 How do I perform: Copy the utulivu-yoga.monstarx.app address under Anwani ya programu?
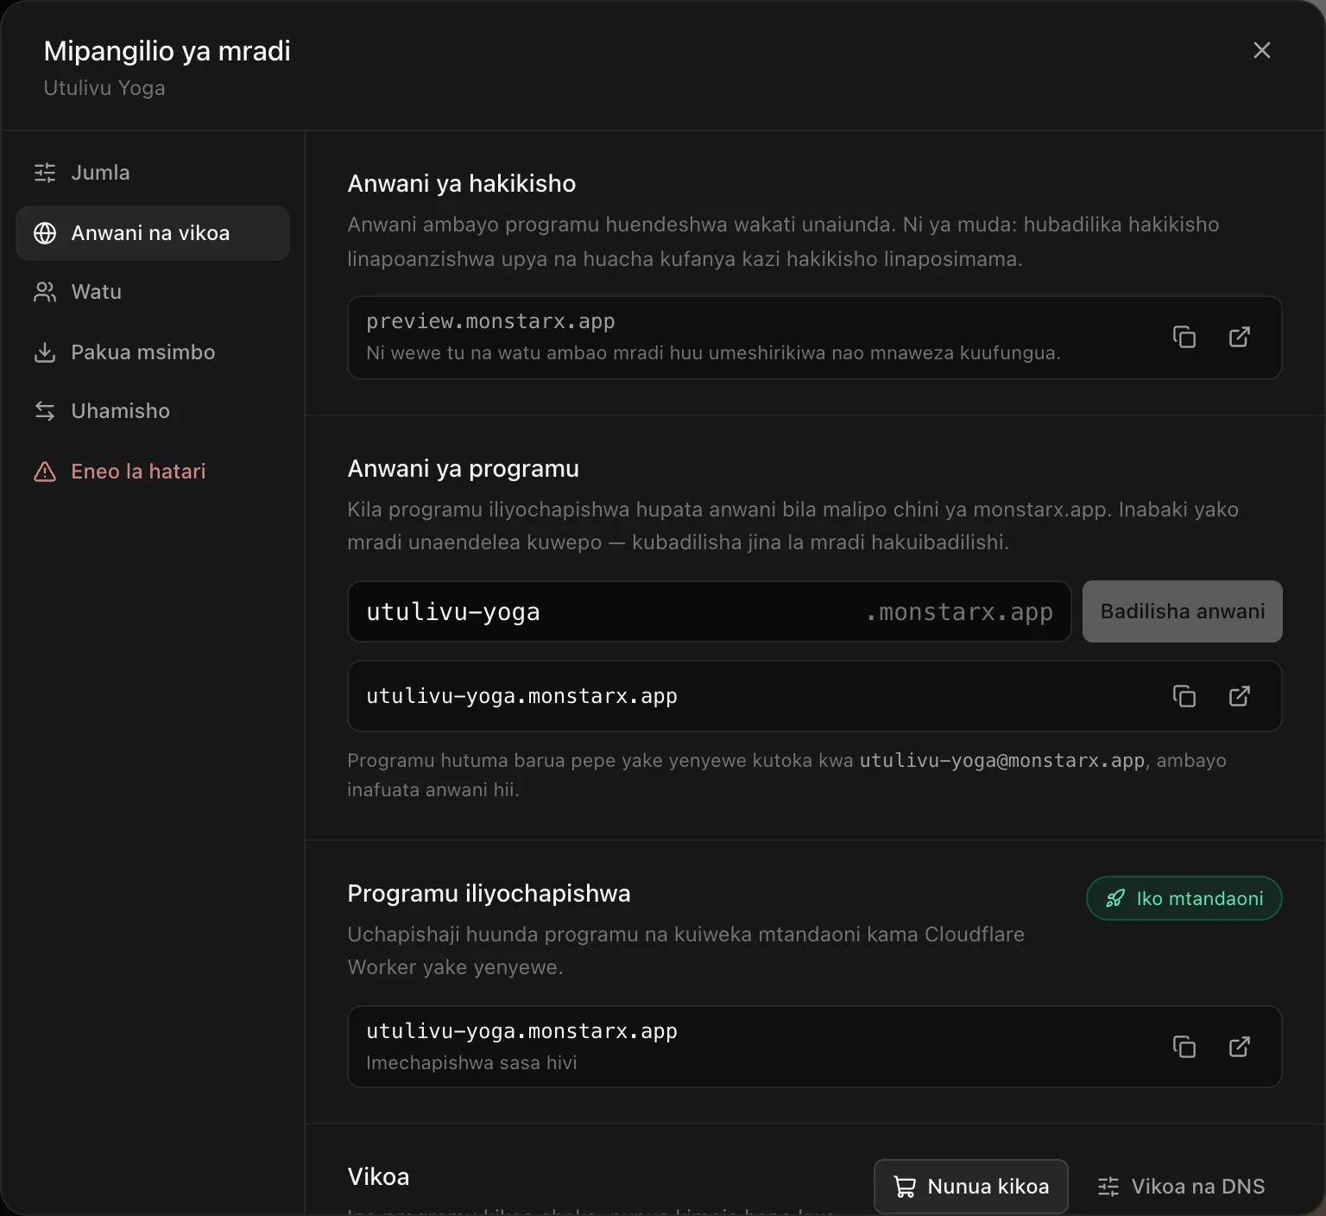pyautogui.click(x=1184, y=696)
